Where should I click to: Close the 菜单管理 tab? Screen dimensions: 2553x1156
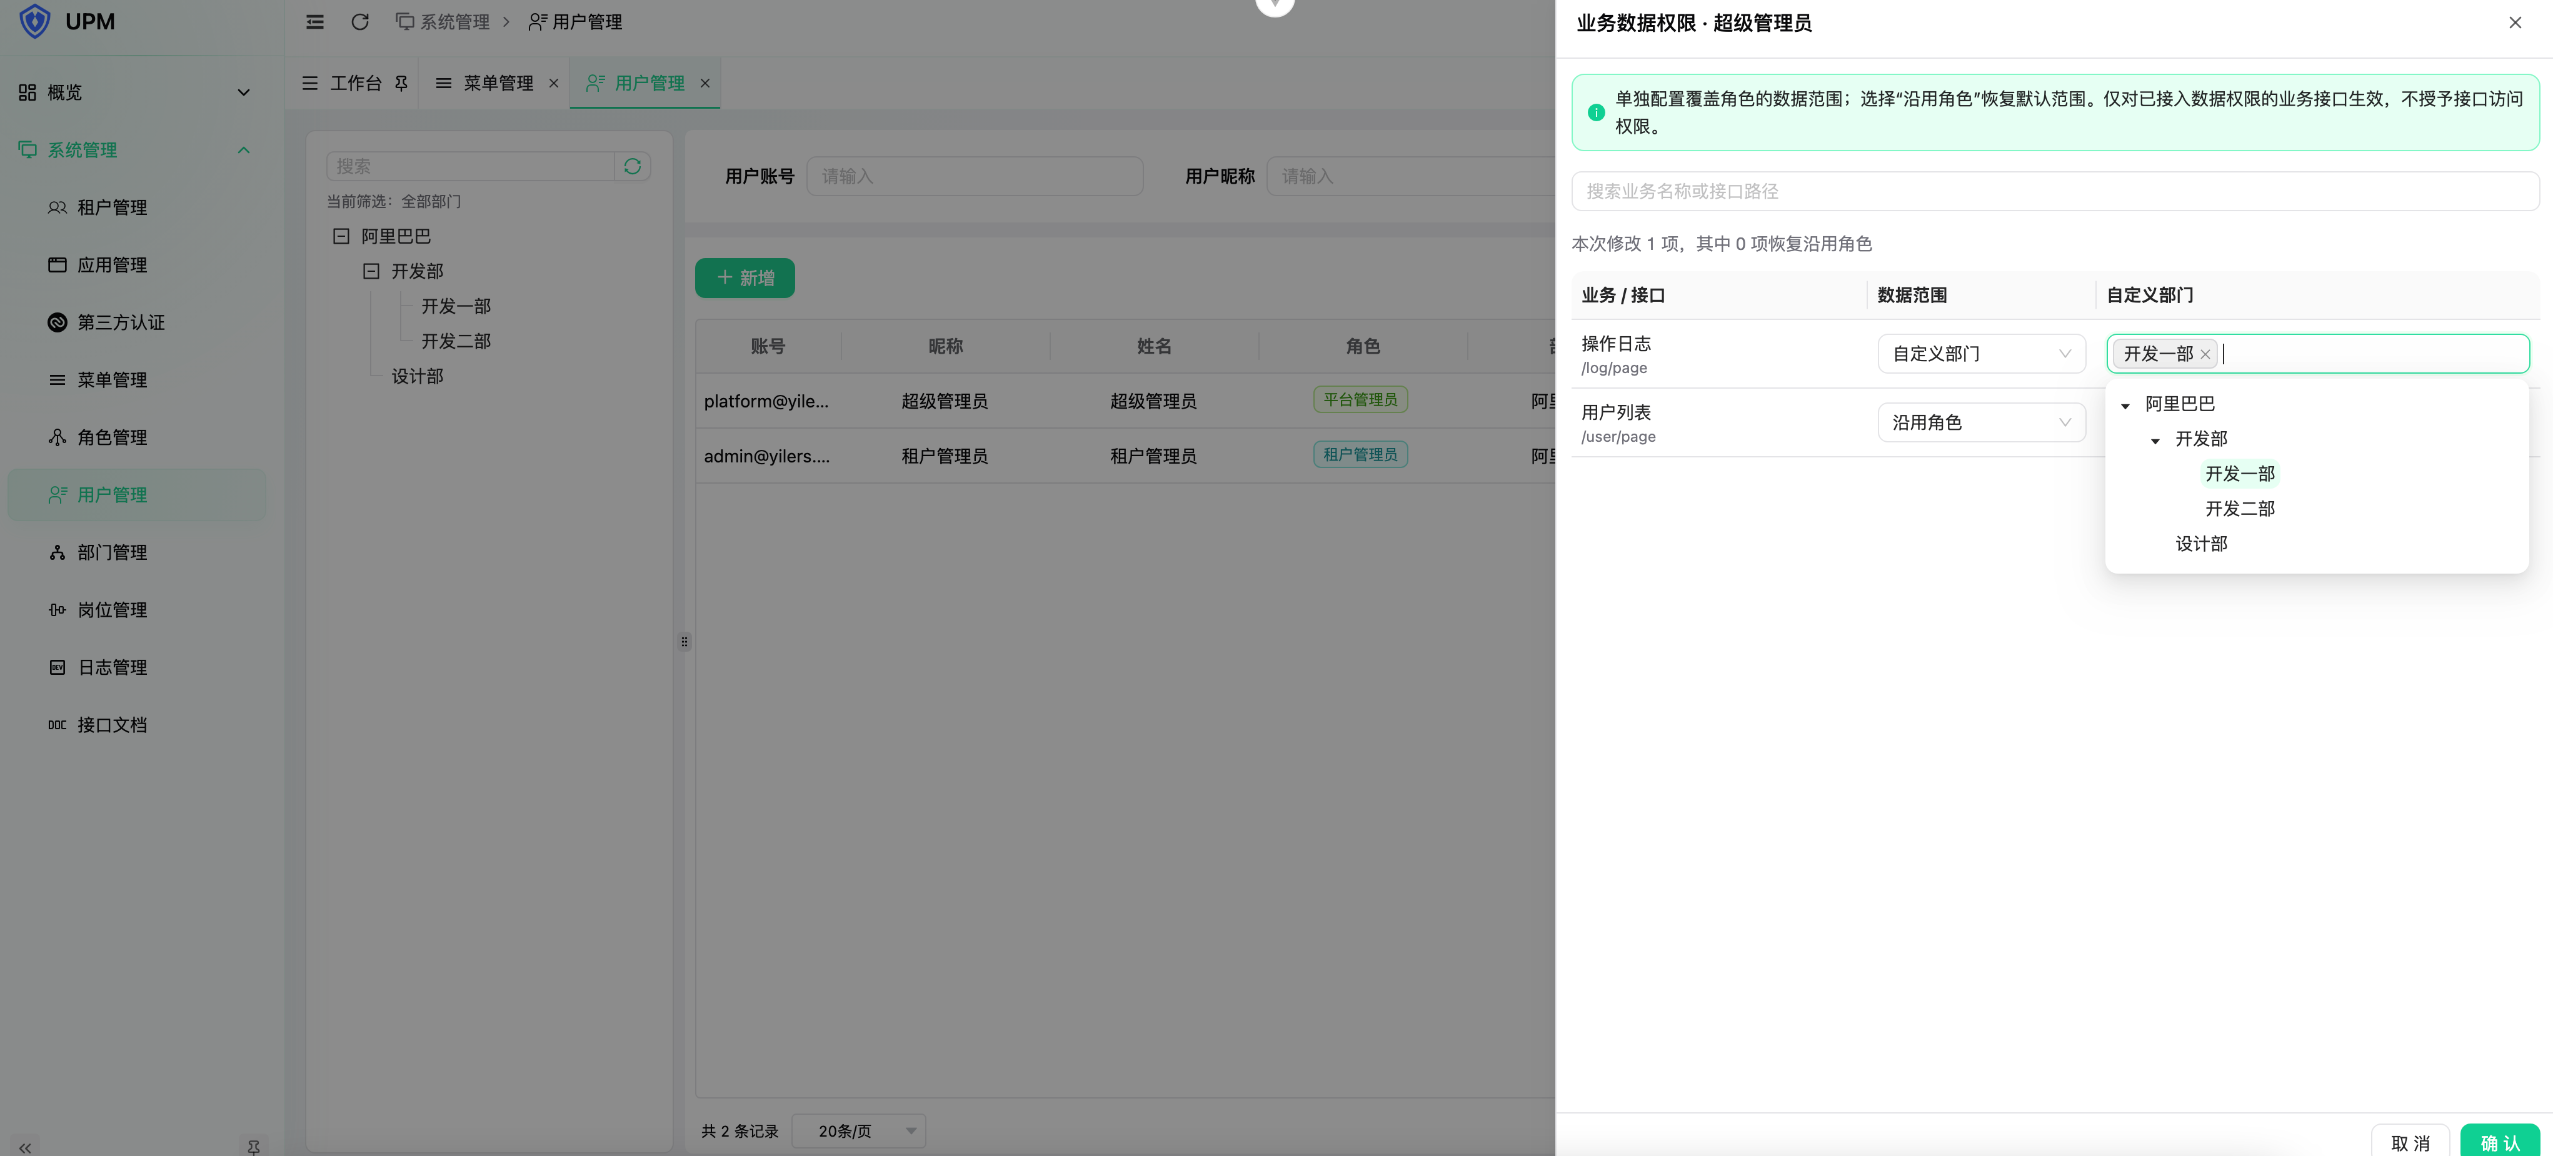554,83
